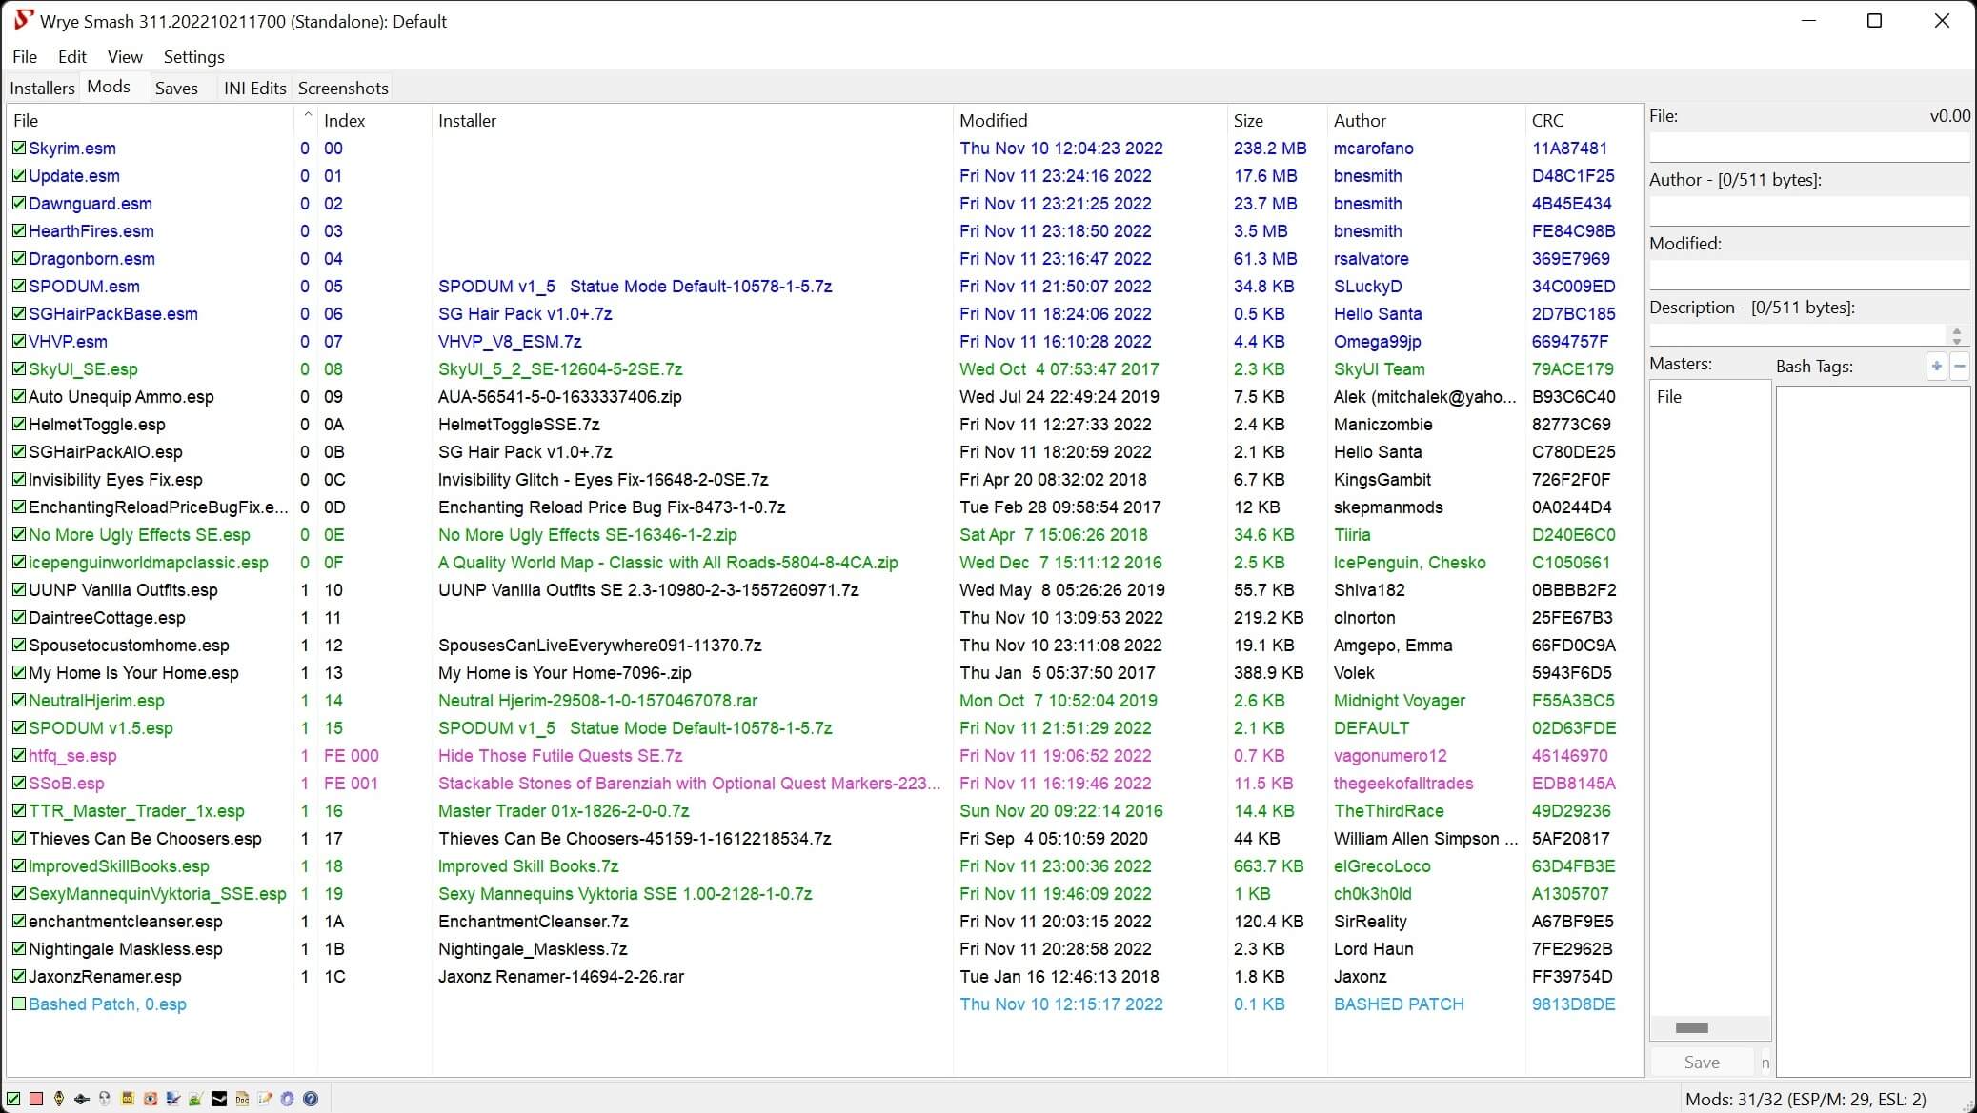Screen dimensions: 1977x1113
Task: Sort by the File column header
Action: click(151, 120)
